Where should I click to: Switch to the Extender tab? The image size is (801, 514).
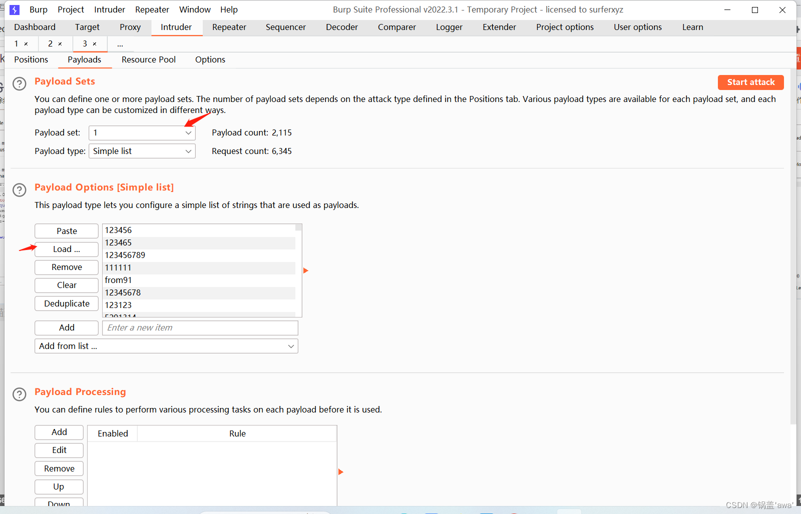tap(499, 27)
